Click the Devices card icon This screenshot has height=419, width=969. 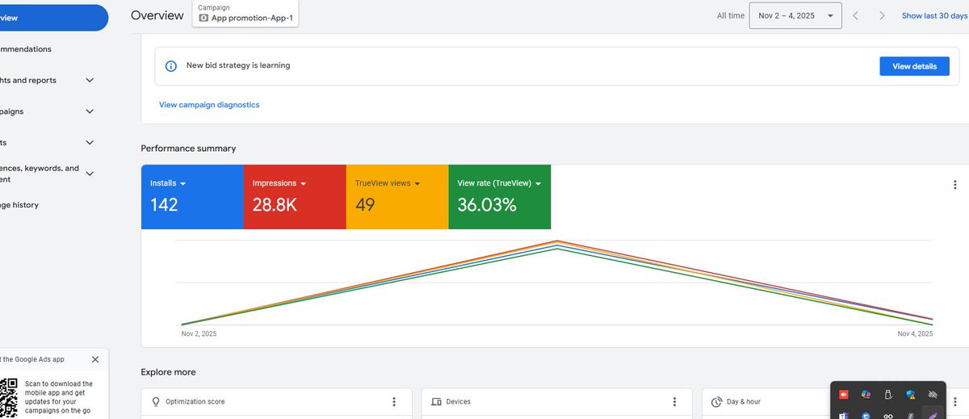[436, 401]
